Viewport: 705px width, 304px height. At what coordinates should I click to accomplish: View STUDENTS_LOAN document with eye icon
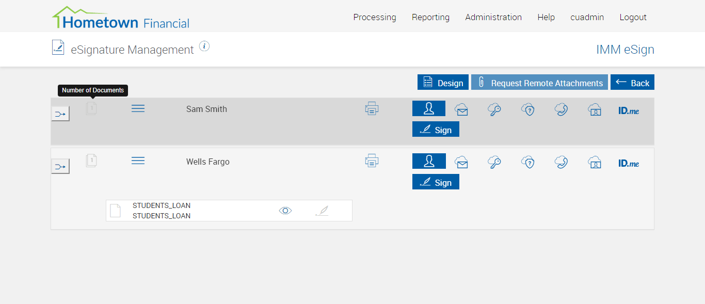coord(285,211)
